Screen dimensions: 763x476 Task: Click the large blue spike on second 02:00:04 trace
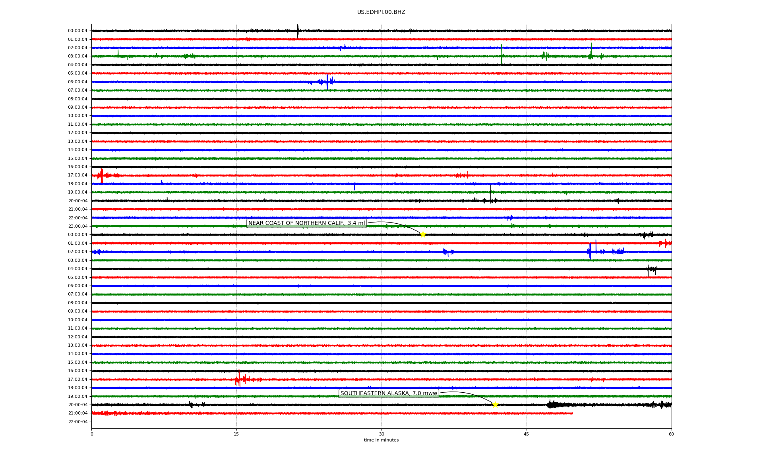(x=591, y=251)
